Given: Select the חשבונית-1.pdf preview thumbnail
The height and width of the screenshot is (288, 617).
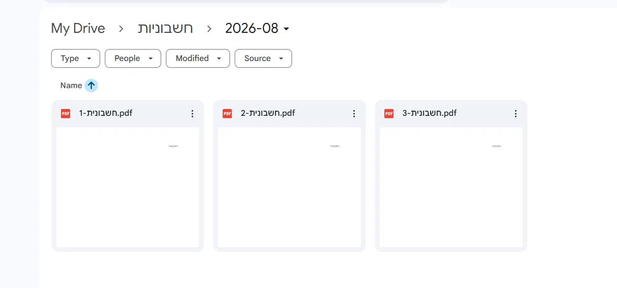Looking at the screenshot, I should (x=128, y=187).
